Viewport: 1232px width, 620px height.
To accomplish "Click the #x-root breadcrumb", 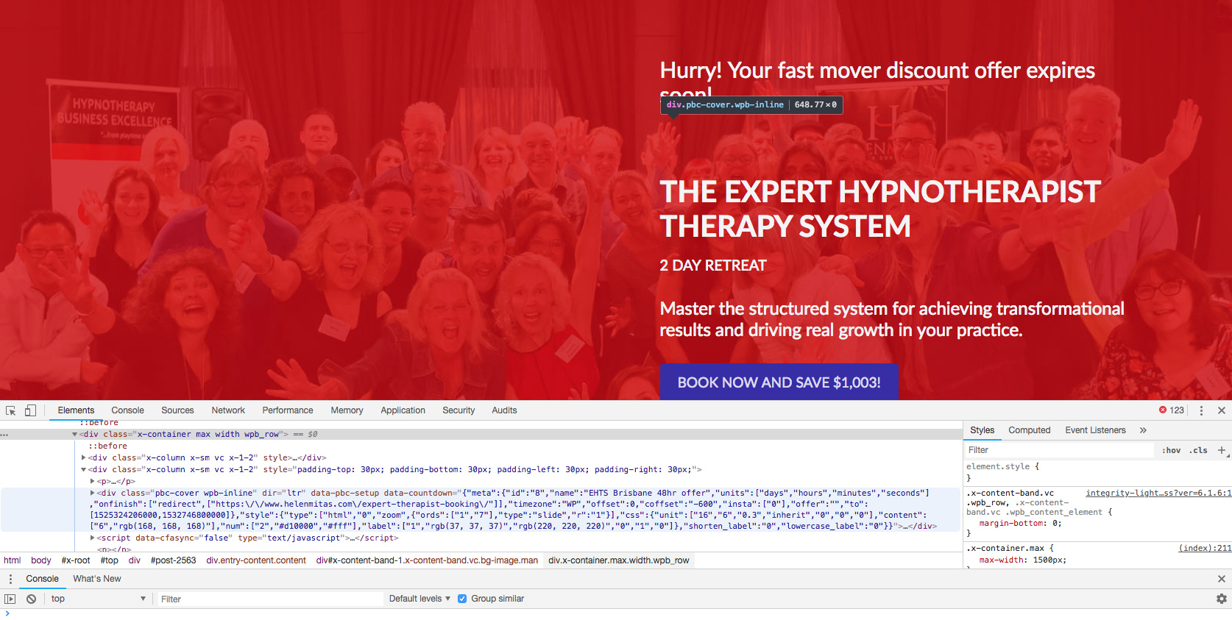I will pyautogui.click(x=76, y=560).
